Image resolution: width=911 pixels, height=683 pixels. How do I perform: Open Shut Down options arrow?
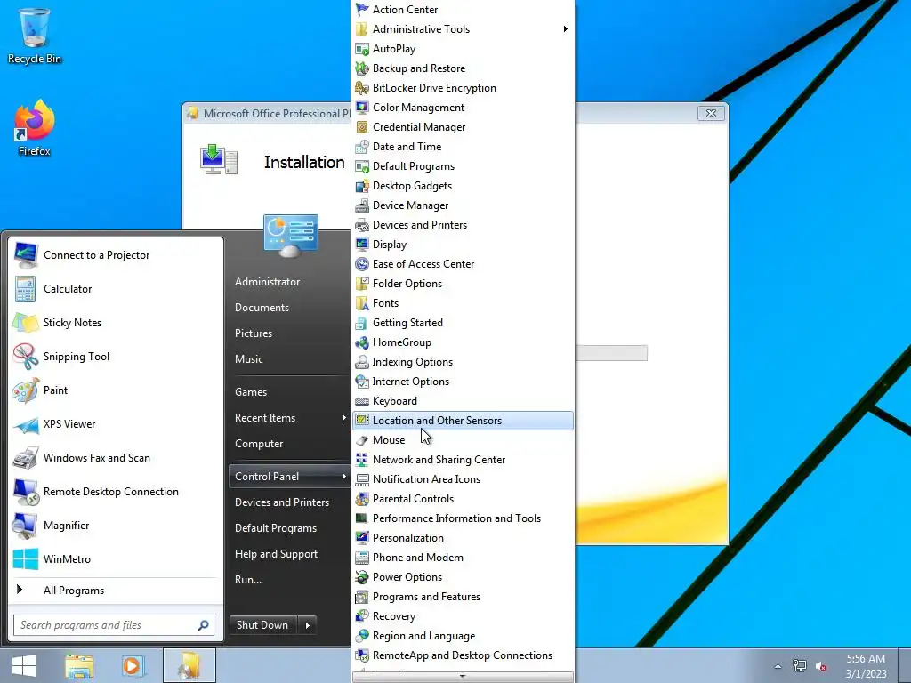[x=307, y=625]
